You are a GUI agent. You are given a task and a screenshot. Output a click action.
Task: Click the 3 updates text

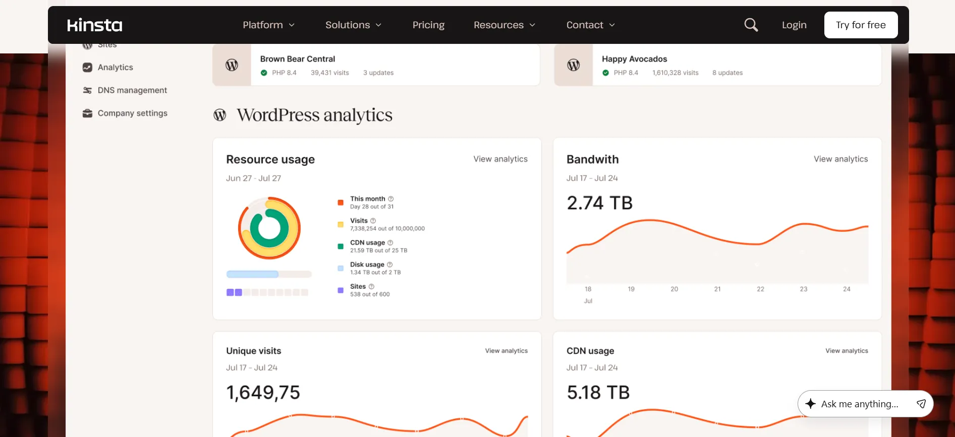[x=378, y=73]
